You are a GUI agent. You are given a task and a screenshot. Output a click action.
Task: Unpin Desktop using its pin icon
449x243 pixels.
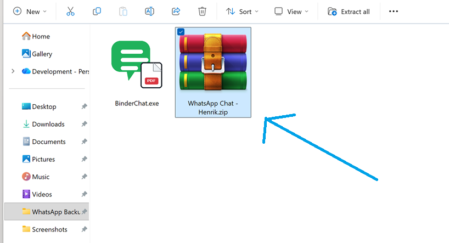[x=84, y=106]
